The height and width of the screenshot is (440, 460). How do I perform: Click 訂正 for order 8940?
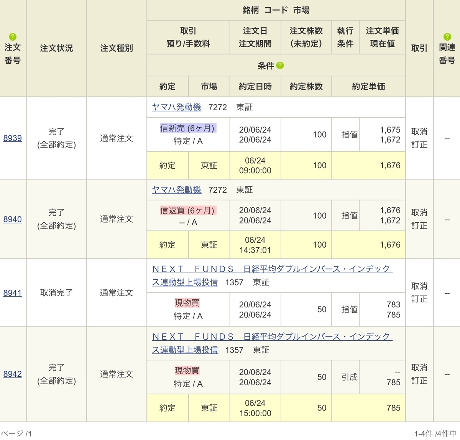point(419,226)
